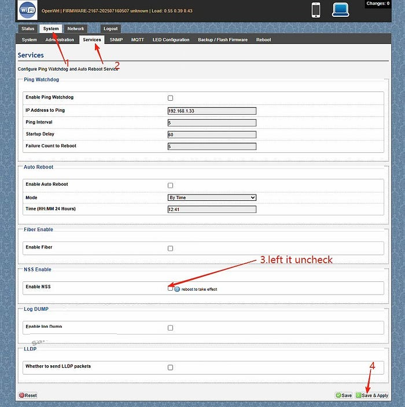The height and width of the screenshot is (407, 405).
Task: Tick the Enable log Dump checkbox
Action: (x=170, y=328)
